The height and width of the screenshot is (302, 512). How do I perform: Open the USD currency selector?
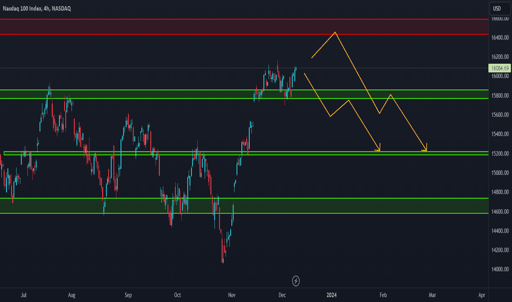499,8
